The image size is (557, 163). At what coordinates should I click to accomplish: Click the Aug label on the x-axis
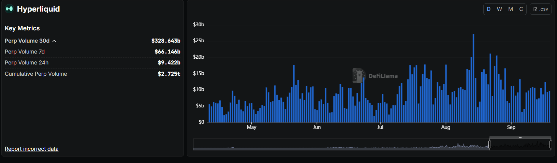coord(446,127)
